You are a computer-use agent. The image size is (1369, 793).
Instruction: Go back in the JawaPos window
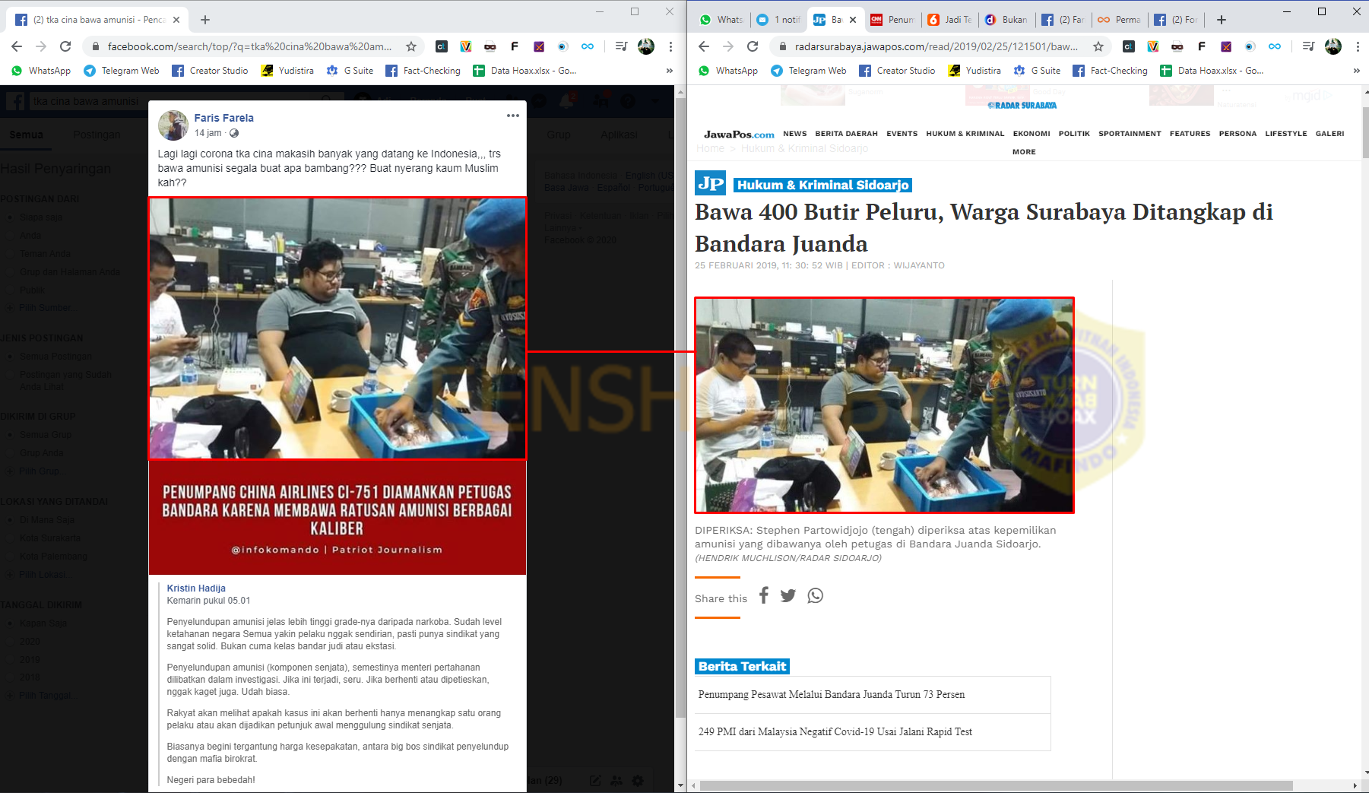click(704, 46)
